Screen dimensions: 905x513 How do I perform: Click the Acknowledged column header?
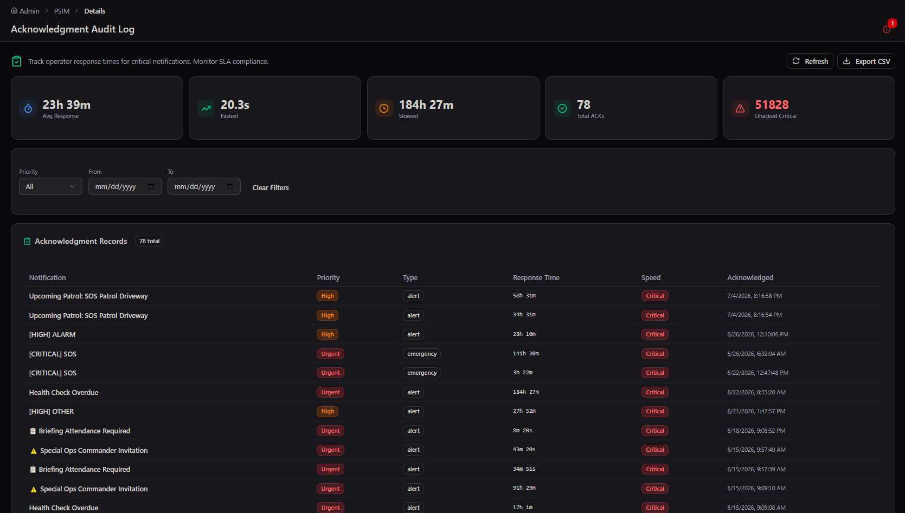click(750, 277)
